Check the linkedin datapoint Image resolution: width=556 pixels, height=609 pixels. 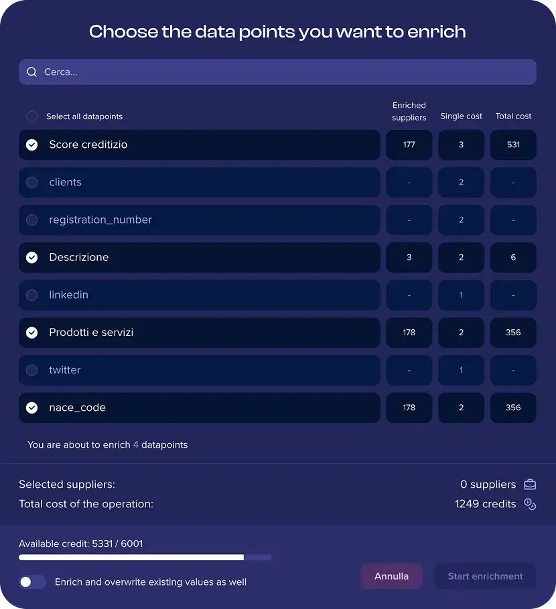coord(31,294)
